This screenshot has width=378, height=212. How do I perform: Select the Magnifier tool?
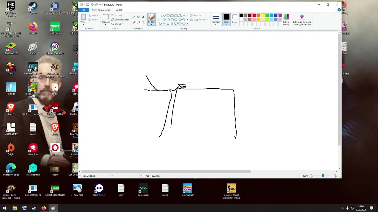coord(143,22)
